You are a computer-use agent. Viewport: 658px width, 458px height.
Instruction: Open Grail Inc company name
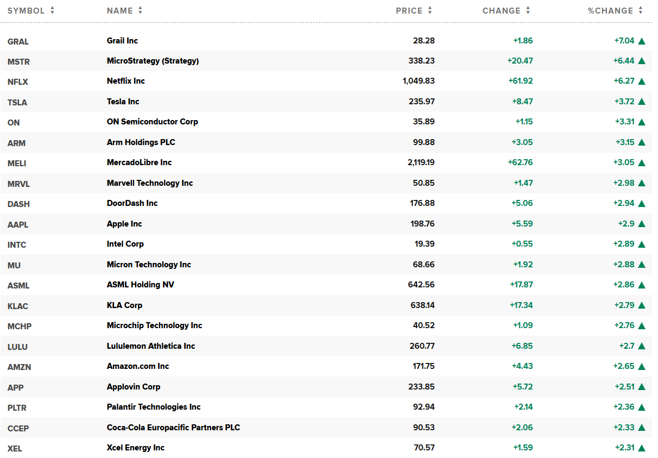coord(122,41)
